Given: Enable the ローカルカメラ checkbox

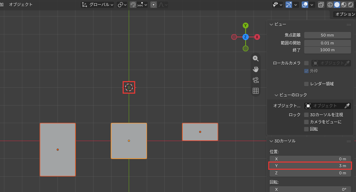Looking at the screenshot, I should [x=306, y=63].
